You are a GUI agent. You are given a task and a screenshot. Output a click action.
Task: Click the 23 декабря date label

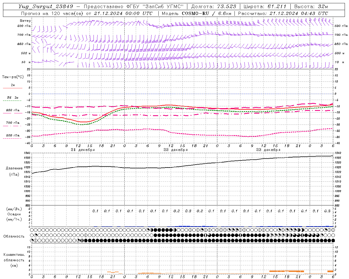[268, 150]
